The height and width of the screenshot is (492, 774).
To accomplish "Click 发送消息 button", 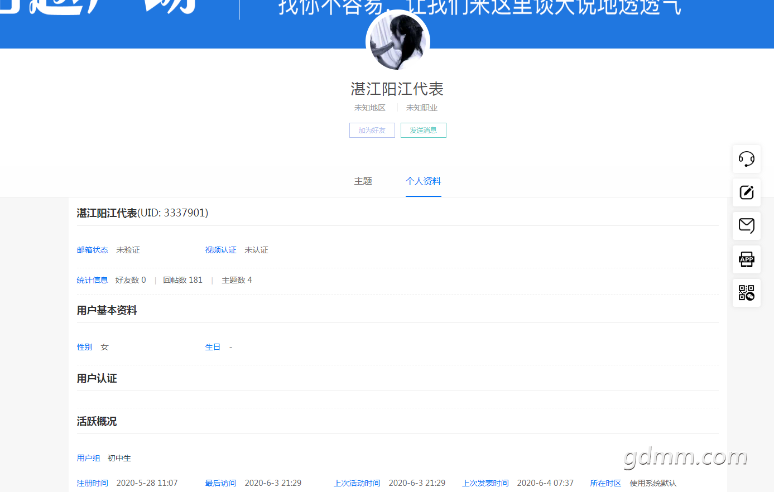I will point(424,130).
